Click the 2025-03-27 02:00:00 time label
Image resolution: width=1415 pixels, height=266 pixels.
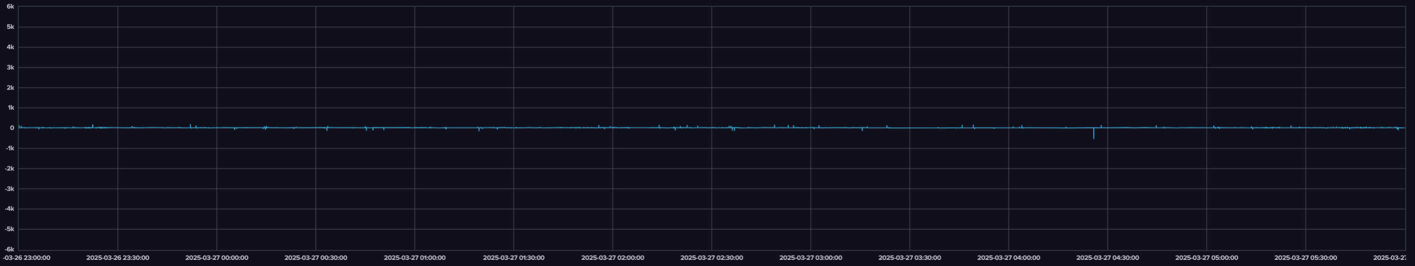click(x=612, y=258)
